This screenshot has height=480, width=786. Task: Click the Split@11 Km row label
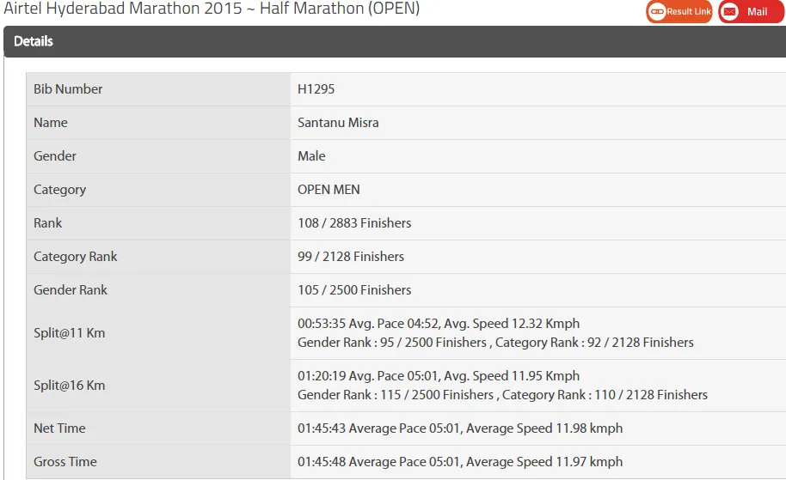[69, 333]
